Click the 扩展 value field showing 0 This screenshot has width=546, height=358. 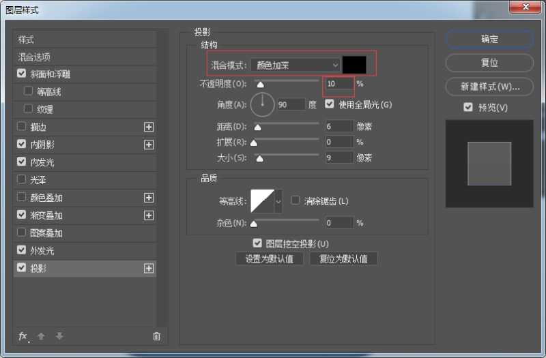tap(339, 142)
